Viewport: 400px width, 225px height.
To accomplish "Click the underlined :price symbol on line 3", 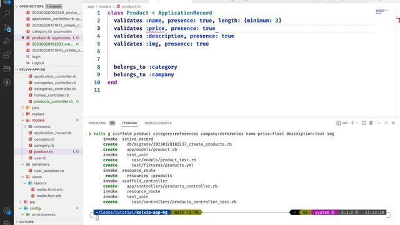I will pyautogui.click(x=155, y=28).
